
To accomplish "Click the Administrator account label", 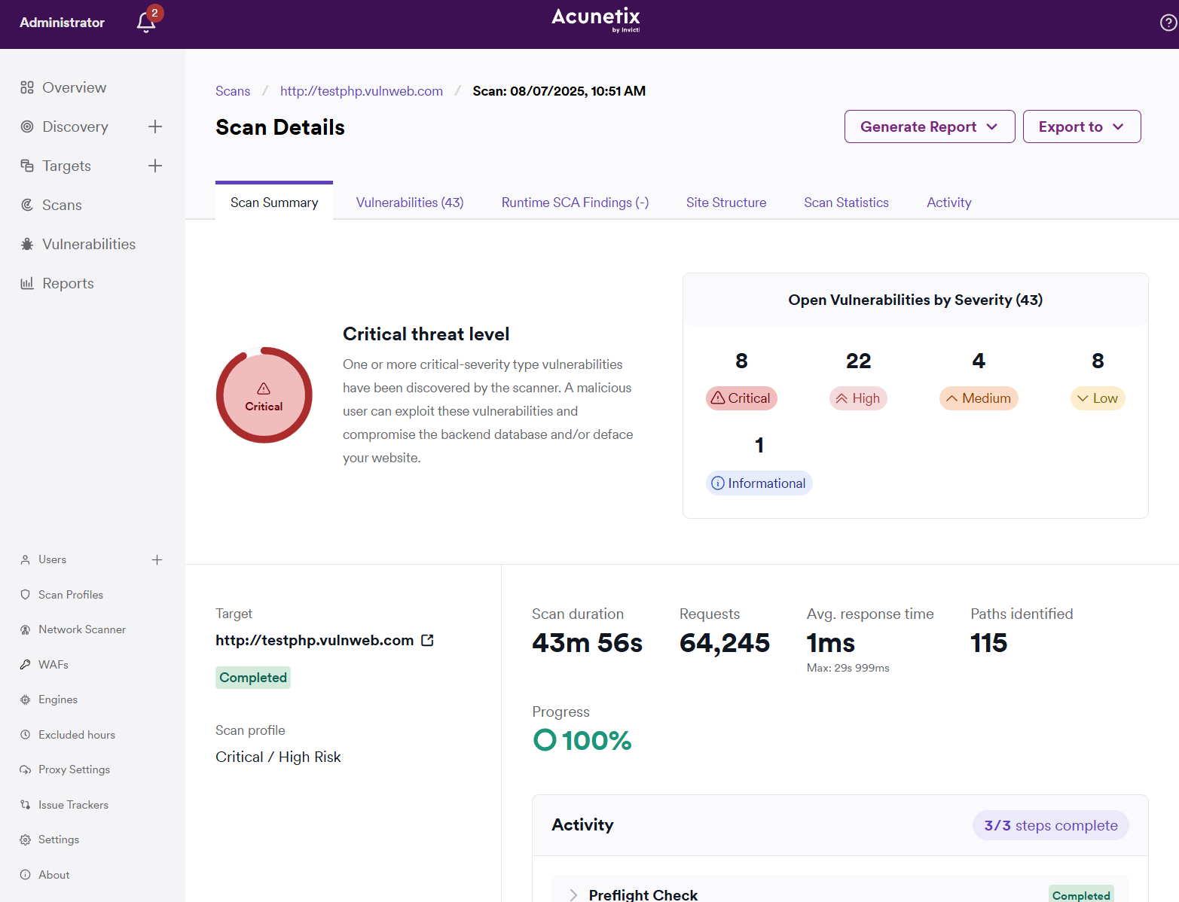I will (62, 23).
